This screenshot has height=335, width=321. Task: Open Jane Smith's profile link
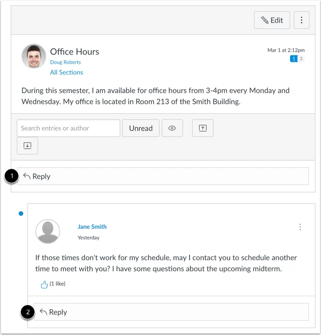pyautogui.click(x=92, y=227)
